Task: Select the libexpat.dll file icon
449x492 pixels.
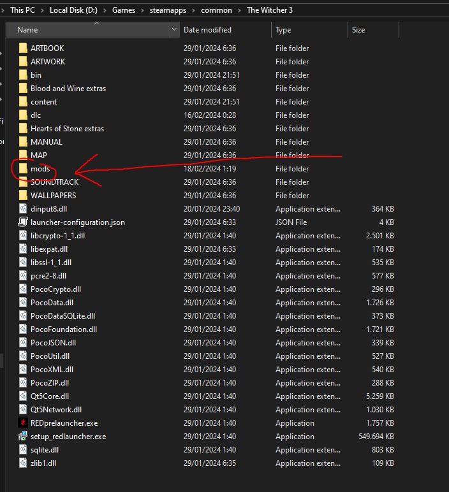Action: (23, 249)
